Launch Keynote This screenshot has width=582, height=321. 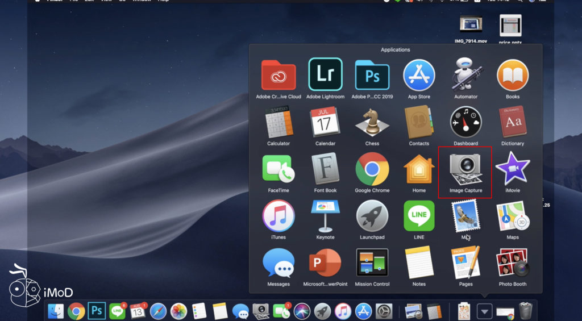tap(325, 216)
